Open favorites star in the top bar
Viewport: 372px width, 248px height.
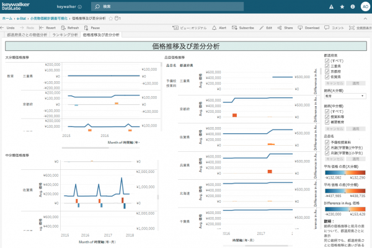tap(342, 7)
